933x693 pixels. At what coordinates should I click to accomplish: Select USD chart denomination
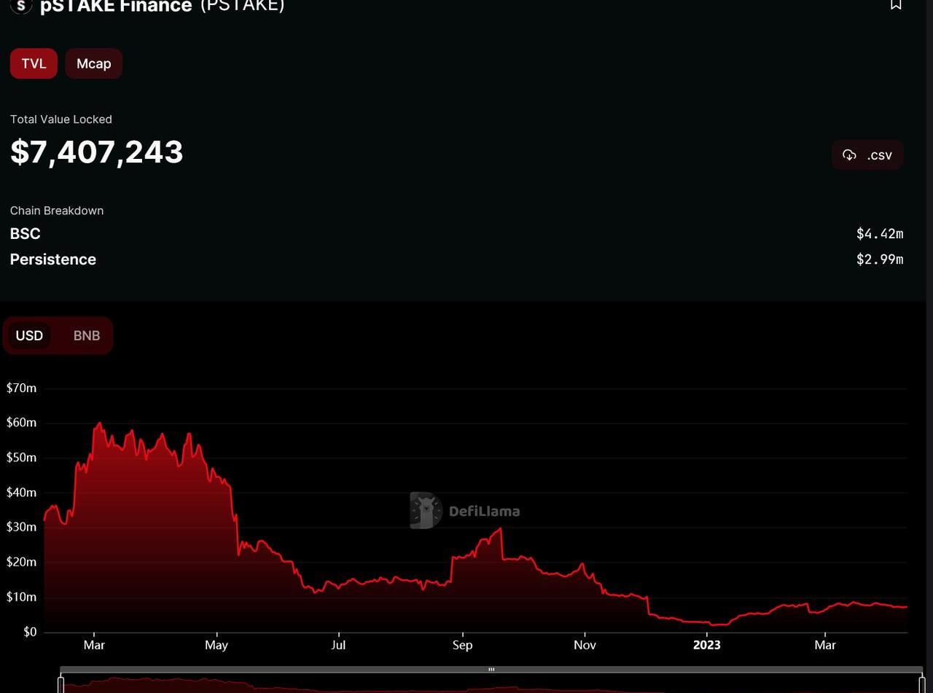pos(29,335)
